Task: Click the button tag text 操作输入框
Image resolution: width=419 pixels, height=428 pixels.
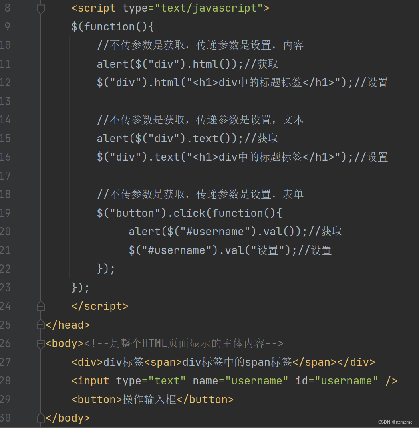Action: click(x=149, y=400)
